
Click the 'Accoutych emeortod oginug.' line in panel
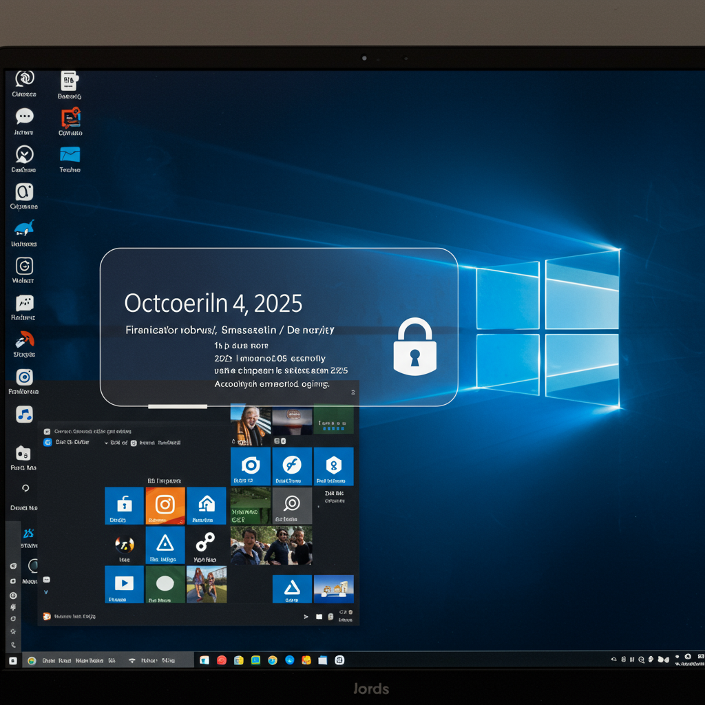pos(271,384)
